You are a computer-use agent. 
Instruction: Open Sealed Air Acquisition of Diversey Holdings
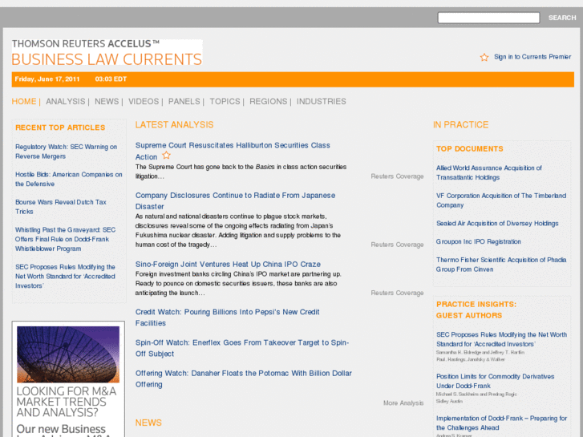click(497, 223)
